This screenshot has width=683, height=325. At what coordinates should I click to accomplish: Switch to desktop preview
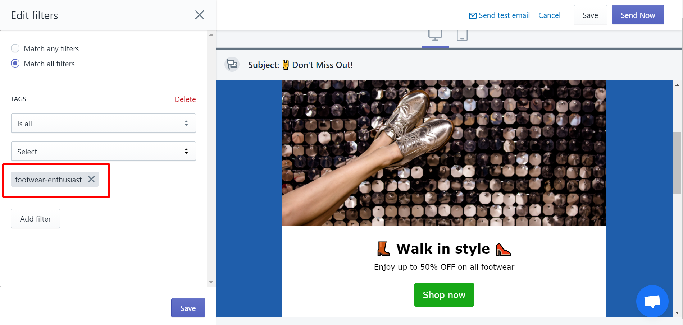click(435, 36)
